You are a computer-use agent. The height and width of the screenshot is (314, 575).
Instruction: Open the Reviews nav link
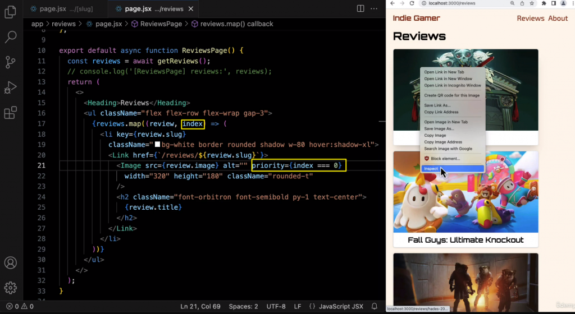(x=530, y=19)
